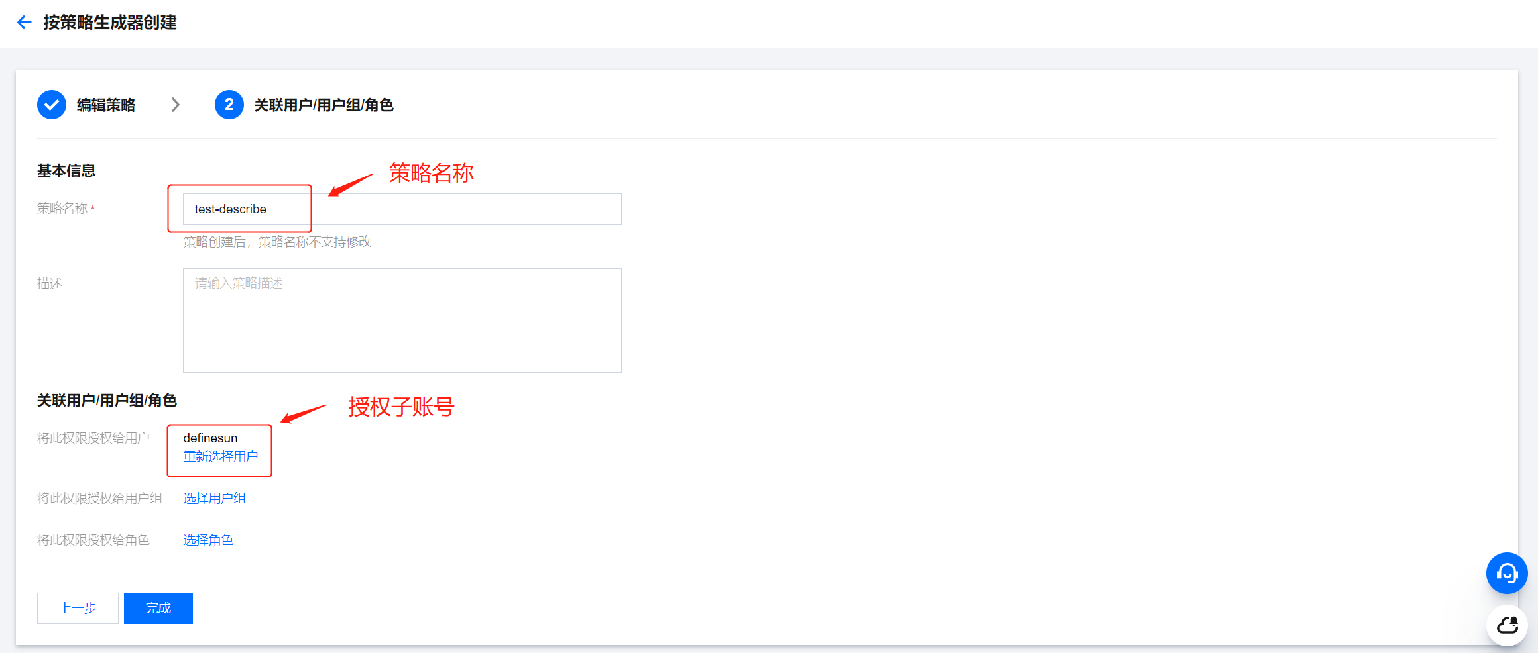Image resolution: width=1538 pixels, height=653 pixels.
Task: Open the customer service headset icon
Action: (1506, 573)
